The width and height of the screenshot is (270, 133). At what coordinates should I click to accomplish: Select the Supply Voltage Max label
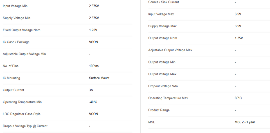(162, 26)
